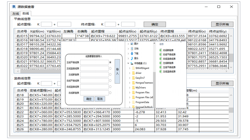Screen dimensions: 250x140
Task: Click the 右CK9+719.622 cell
Action: click(103, 36)
